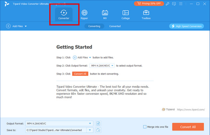The height and width of the screenshot is (135, 210).
Task: Go to the Collage tab
Action: point(126,14)
